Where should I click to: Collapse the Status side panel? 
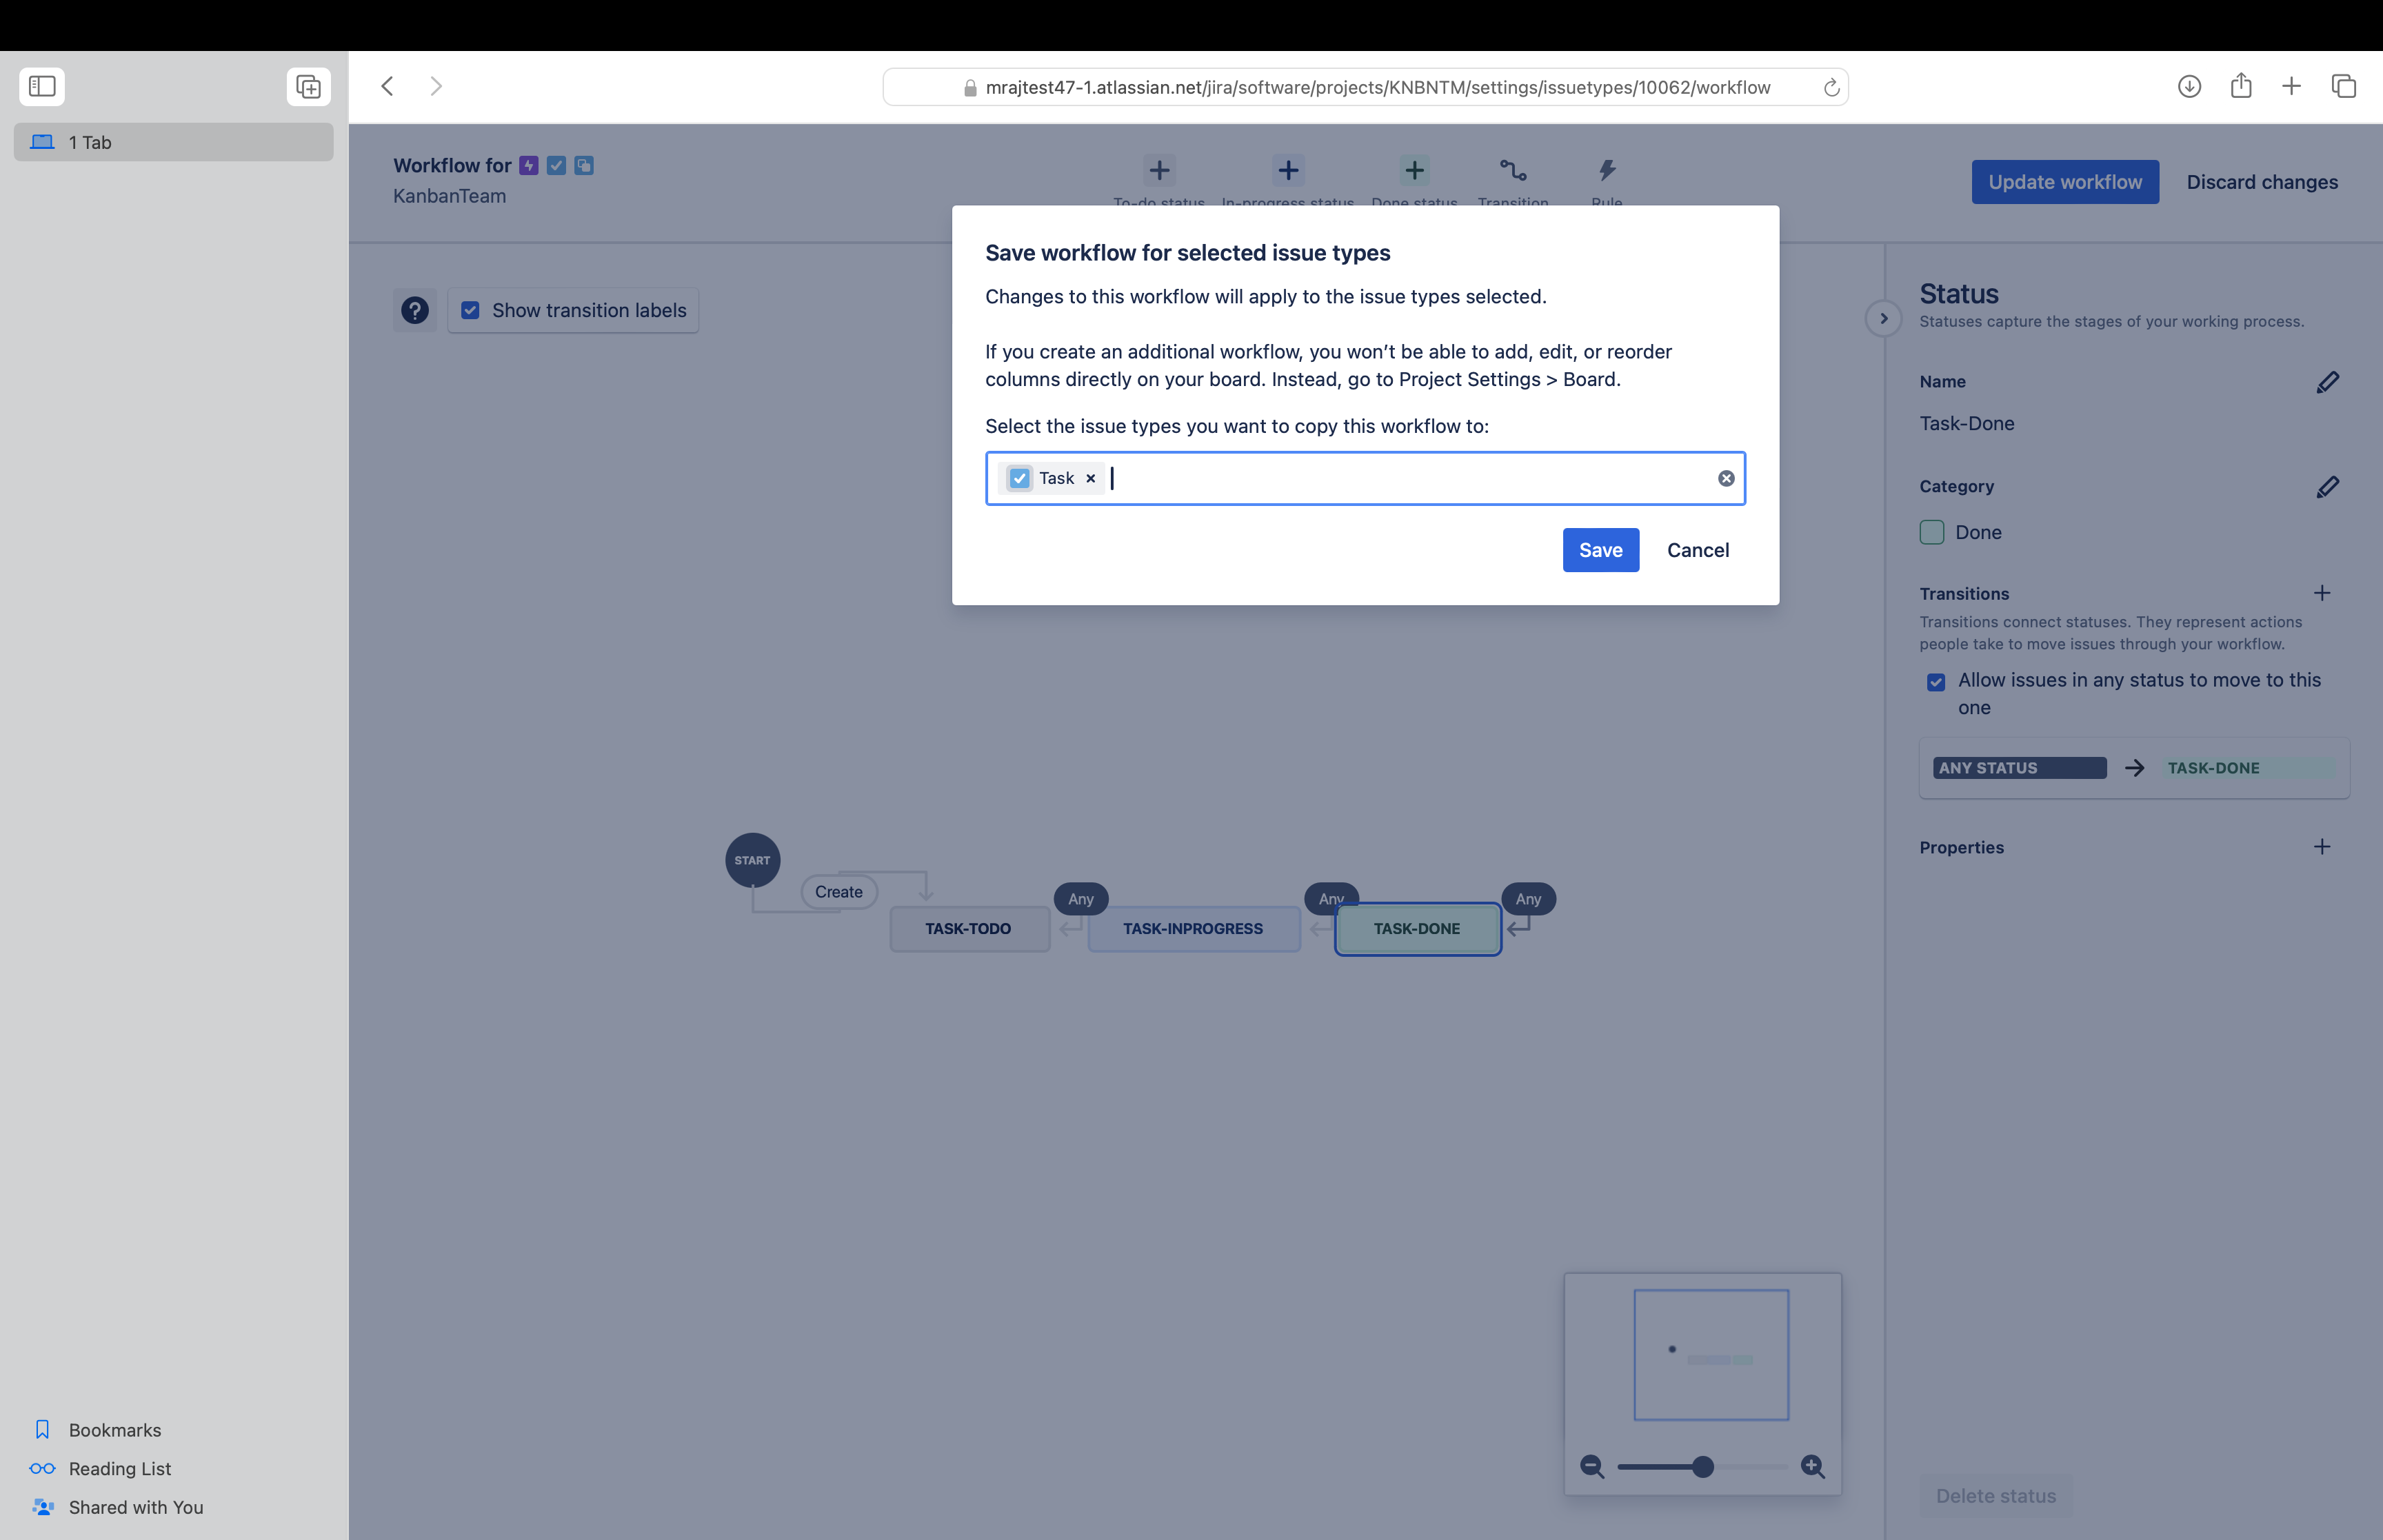tap(1884, 318)
